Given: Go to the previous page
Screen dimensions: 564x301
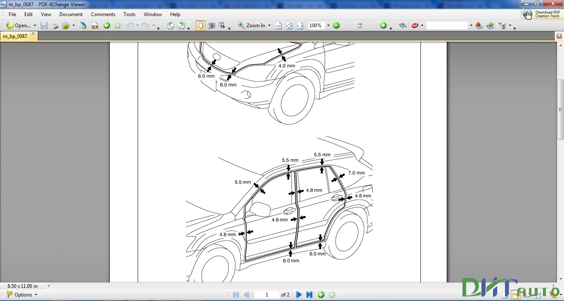Looking at the screenshot, I should 246,295.
